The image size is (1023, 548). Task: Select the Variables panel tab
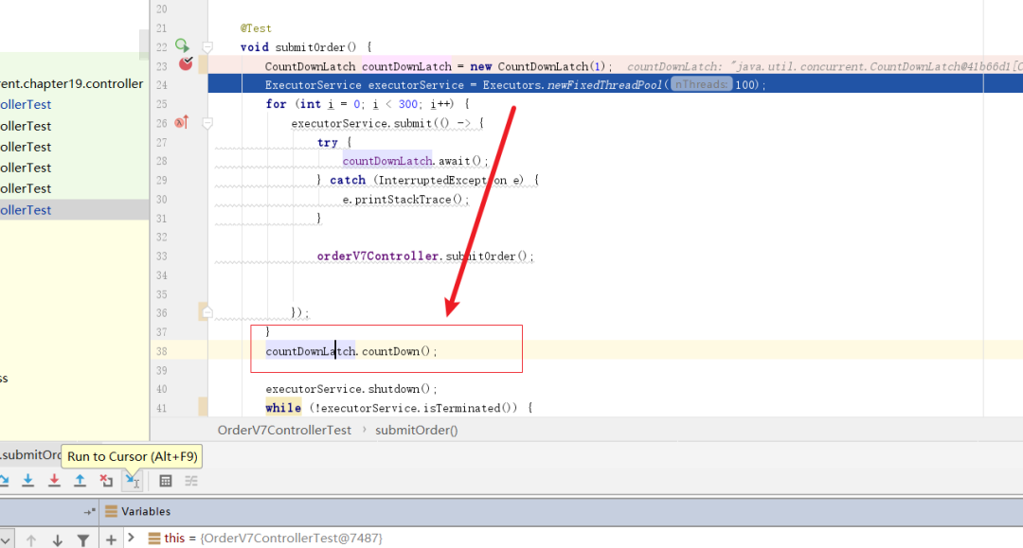(137, 511)
